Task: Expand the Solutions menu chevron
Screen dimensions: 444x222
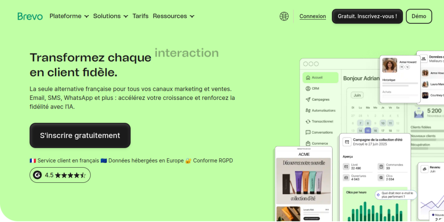Action: pos(126,16)
